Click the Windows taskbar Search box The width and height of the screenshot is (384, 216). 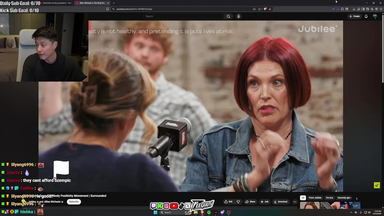pyautogui.click(x=175, y=212)
